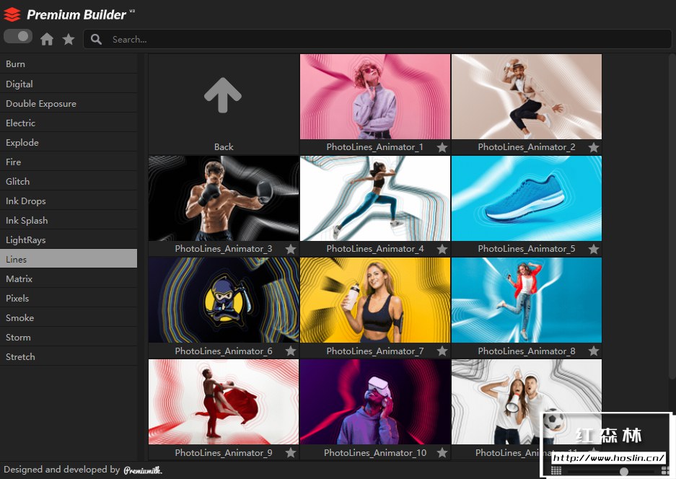Select the Digital category
This screenshot has height=479, width=676.
pyautogui.click(x=69, y=84)
